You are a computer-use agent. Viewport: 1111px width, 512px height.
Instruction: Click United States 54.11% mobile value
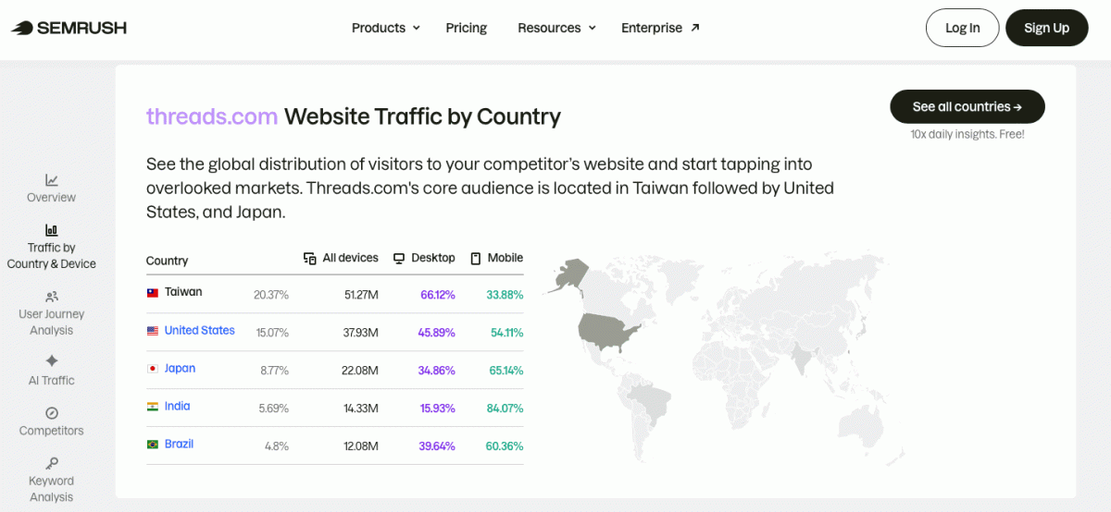tap(506, 333)
